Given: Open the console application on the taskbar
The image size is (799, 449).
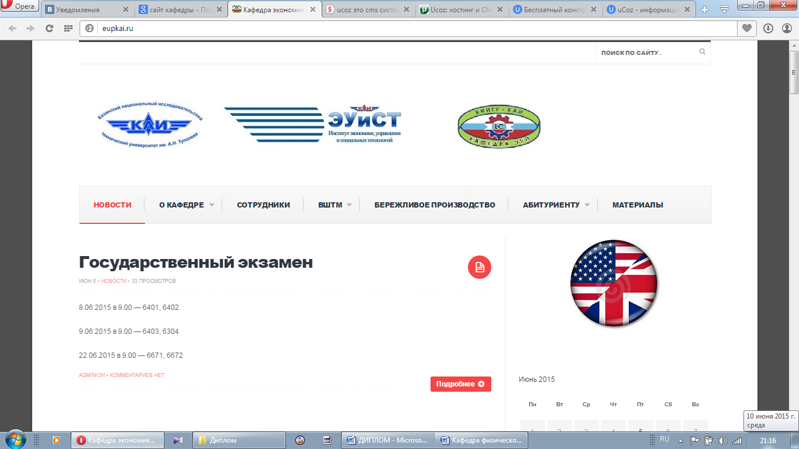Looking at the screenshot, I should coord(328,440).
